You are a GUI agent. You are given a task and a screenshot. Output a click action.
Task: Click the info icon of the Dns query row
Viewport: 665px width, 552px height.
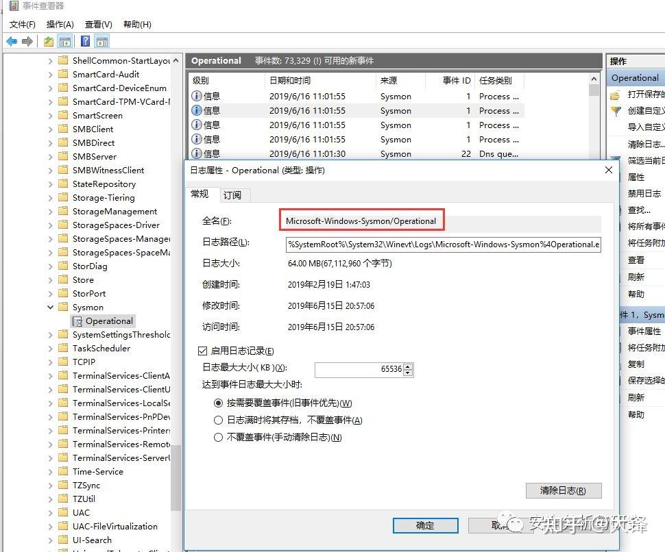tap(196, 153)
